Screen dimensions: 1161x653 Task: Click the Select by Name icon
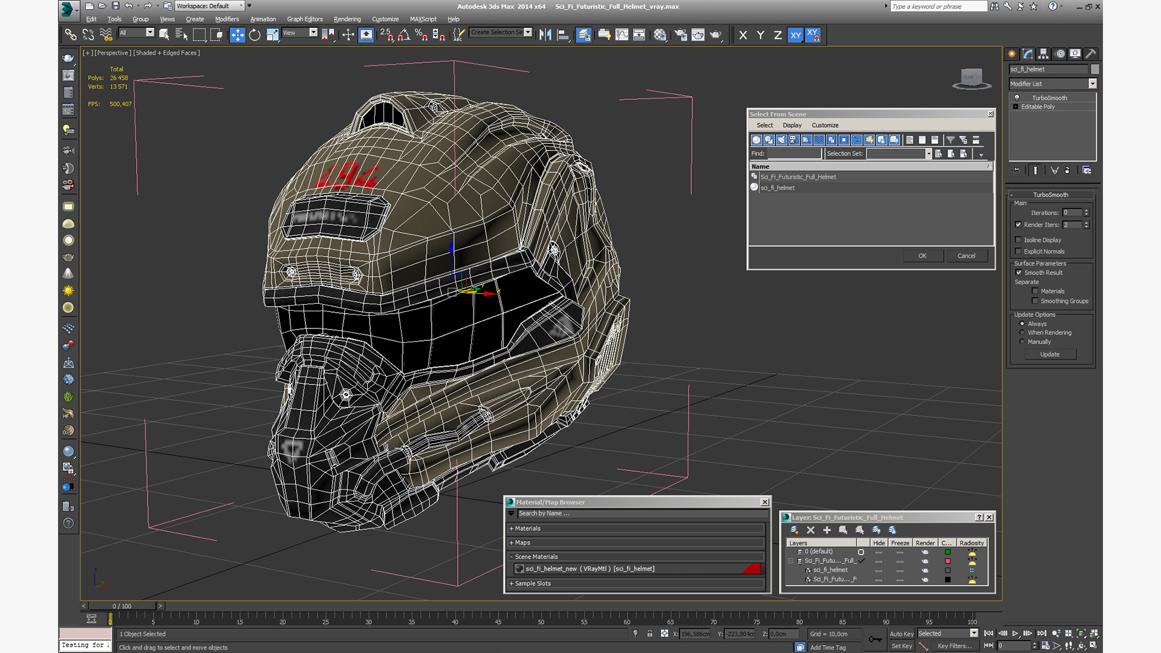(x=181, y=35)
